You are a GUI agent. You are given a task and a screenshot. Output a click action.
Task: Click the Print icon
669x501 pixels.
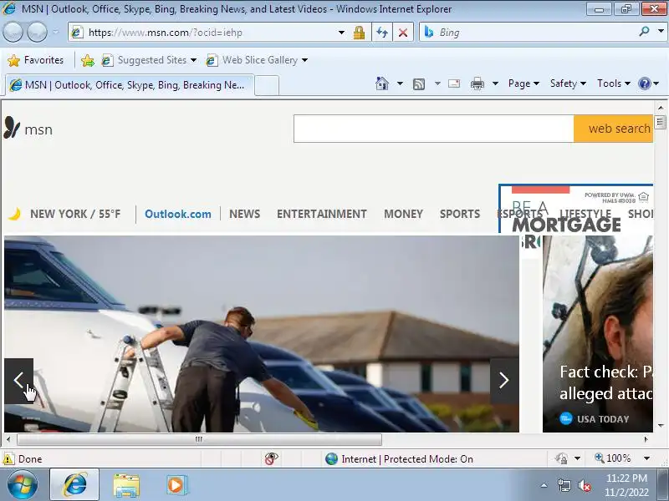click(x=477, y=83)
